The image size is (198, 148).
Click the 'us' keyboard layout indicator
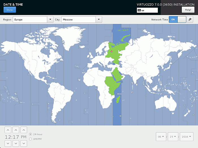(147, 10)
